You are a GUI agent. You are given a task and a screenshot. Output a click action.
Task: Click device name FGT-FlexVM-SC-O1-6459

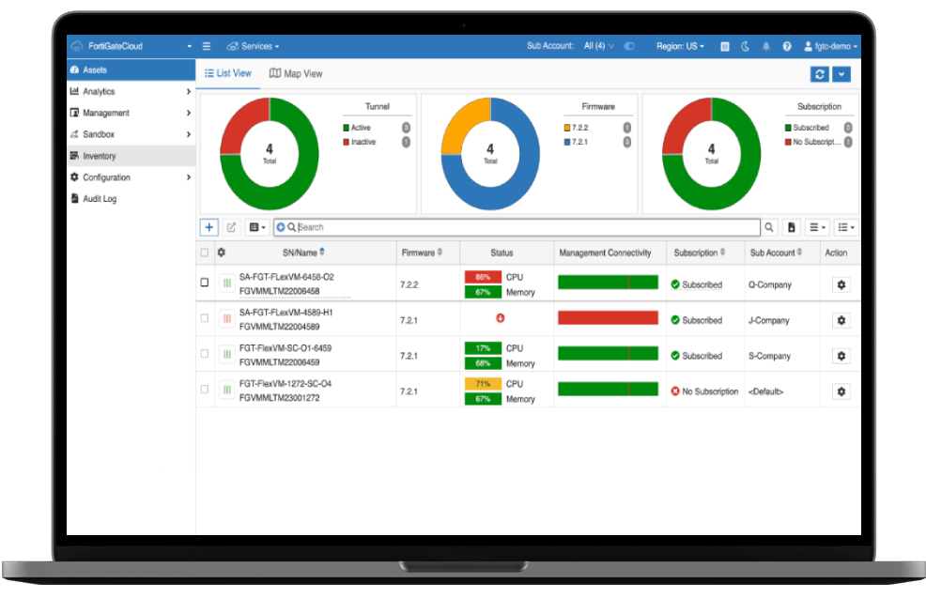pyautogui.click(x=286, y=348)
